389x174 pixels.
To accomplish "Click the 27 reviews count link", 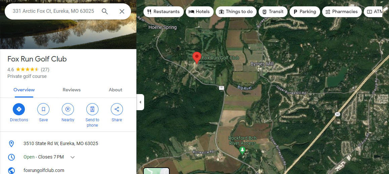I will coord(45,70).
